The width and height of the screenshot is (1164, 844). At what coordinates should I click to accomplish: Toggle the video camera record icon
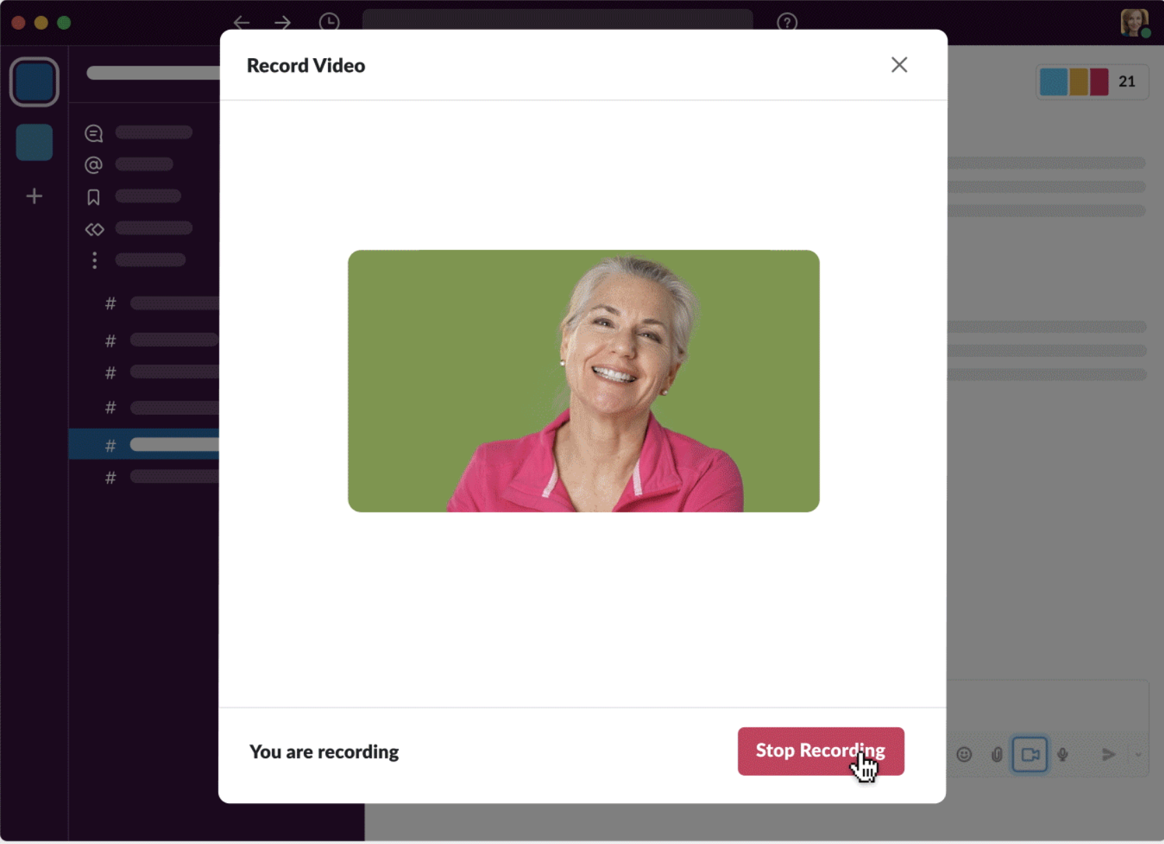coord(1030,754)
